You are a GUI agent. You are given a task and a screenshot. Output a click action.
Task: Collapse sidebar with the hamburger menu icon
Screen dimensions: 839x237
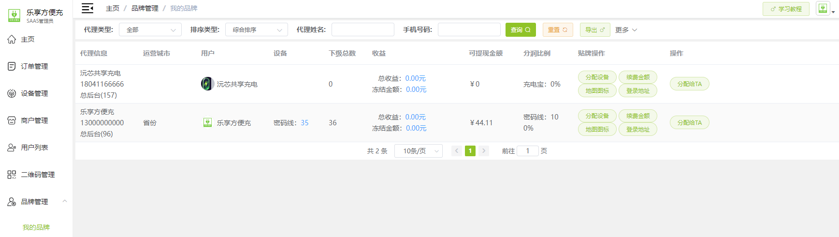[x=87, y=8]
